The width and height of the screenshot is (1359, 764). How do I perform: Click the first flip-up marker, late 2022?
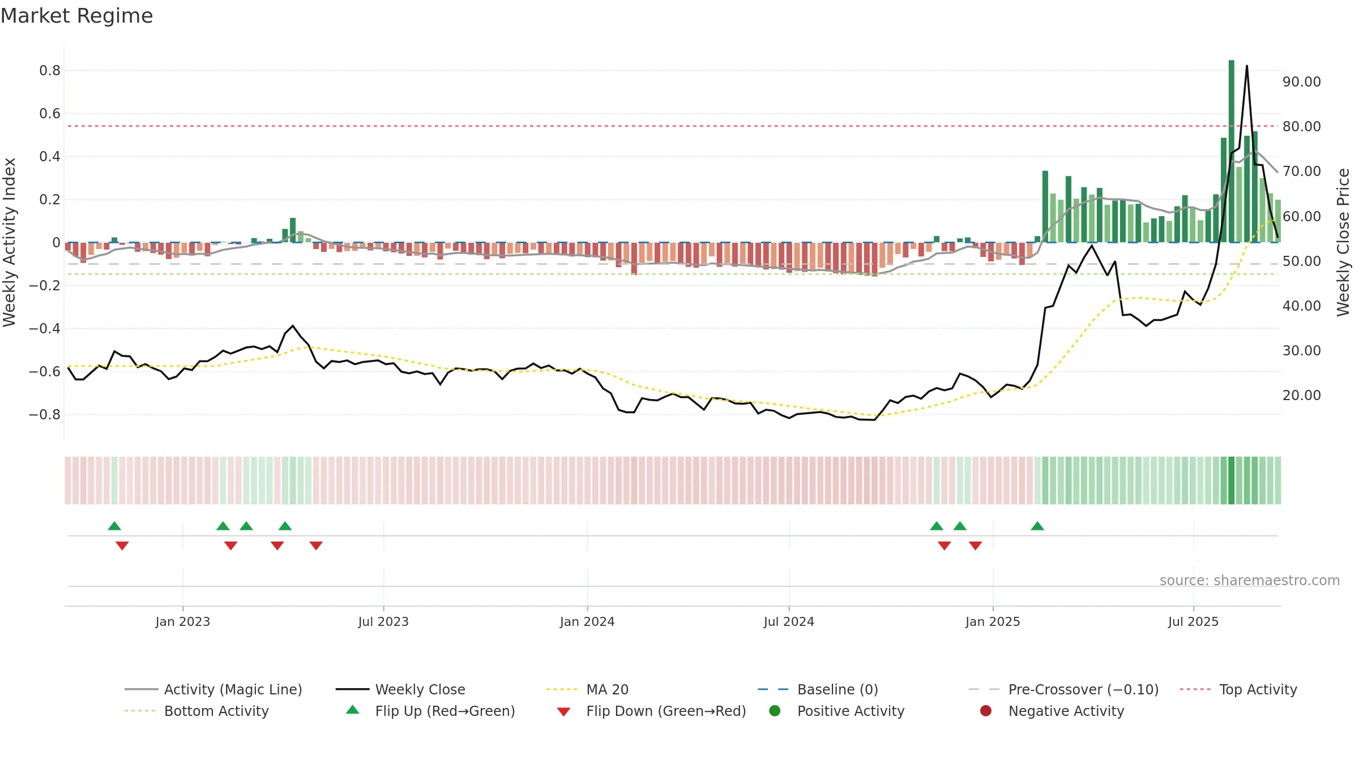[114, 526]
